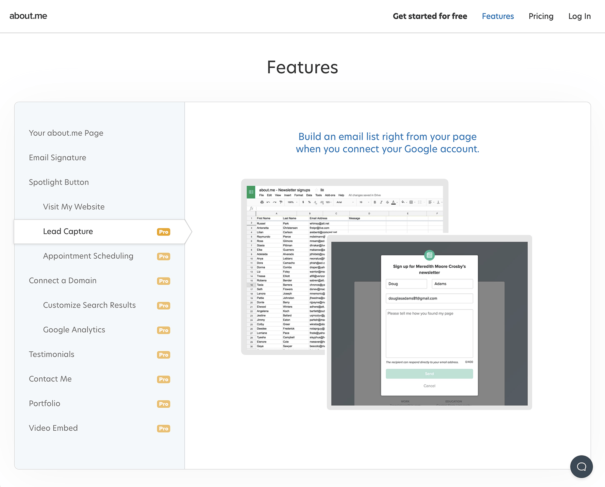Screen dimensions: 605x487
Task: Click the first name field containing Doug
Action: point(406,284)
